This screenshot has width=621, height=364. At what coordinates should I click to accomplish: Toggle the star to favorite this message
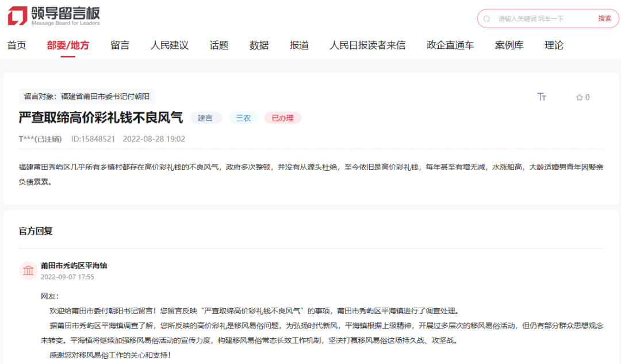[x=580, y=97]
